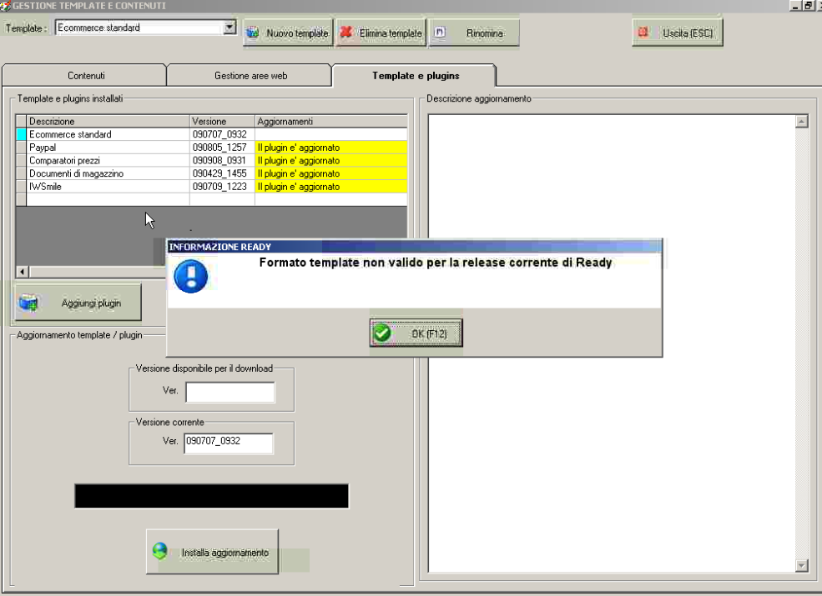Click the Nuovo template button
Image resolution: width=822 pixels, height=596 pixels.
tap(288, 33)
